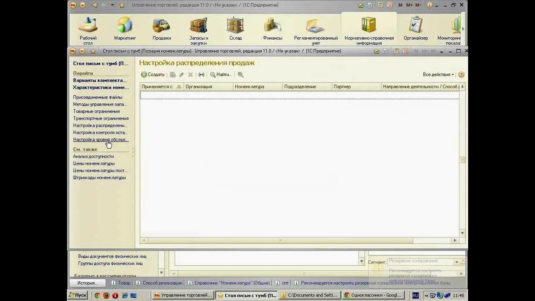This screenshot has width=535, height=301.
Task: Open the Все действия dropdown
Action: (438, 74)
